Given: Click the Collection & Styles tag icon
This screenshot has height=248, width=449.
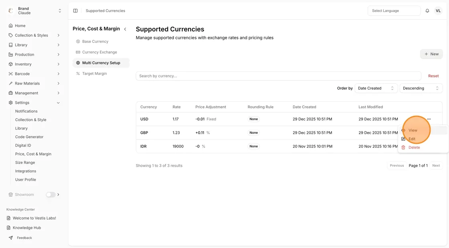Looking at the screenshot, I should point(10,35).
